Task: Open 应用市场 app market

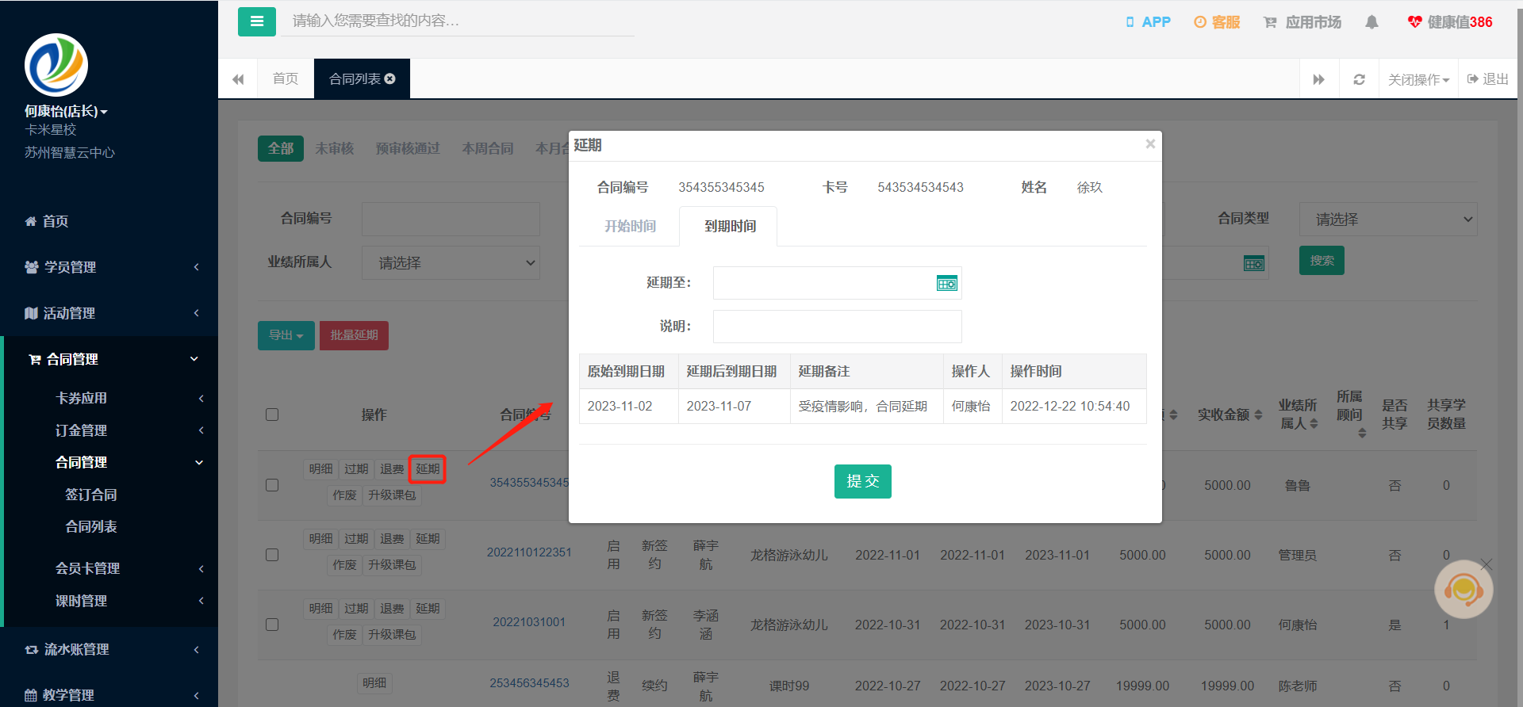Action: 1302,22
